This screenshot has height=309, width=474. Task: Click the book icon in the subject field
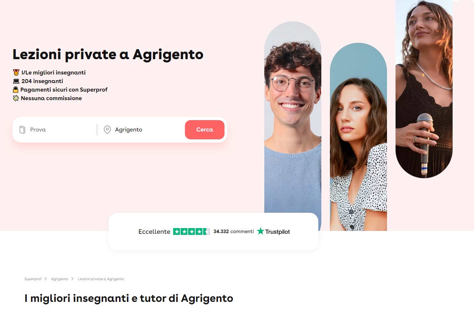pos(22,130)
